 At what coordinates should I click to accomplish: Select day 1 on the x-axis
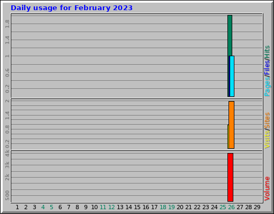(17, 207)
